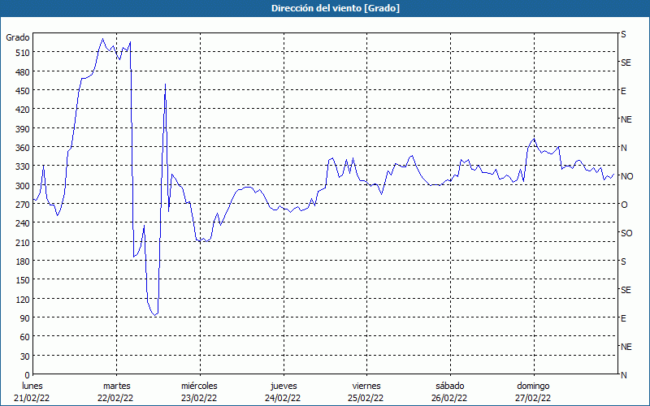Click the date 25/02/22
650x406 pixels.
366,398
